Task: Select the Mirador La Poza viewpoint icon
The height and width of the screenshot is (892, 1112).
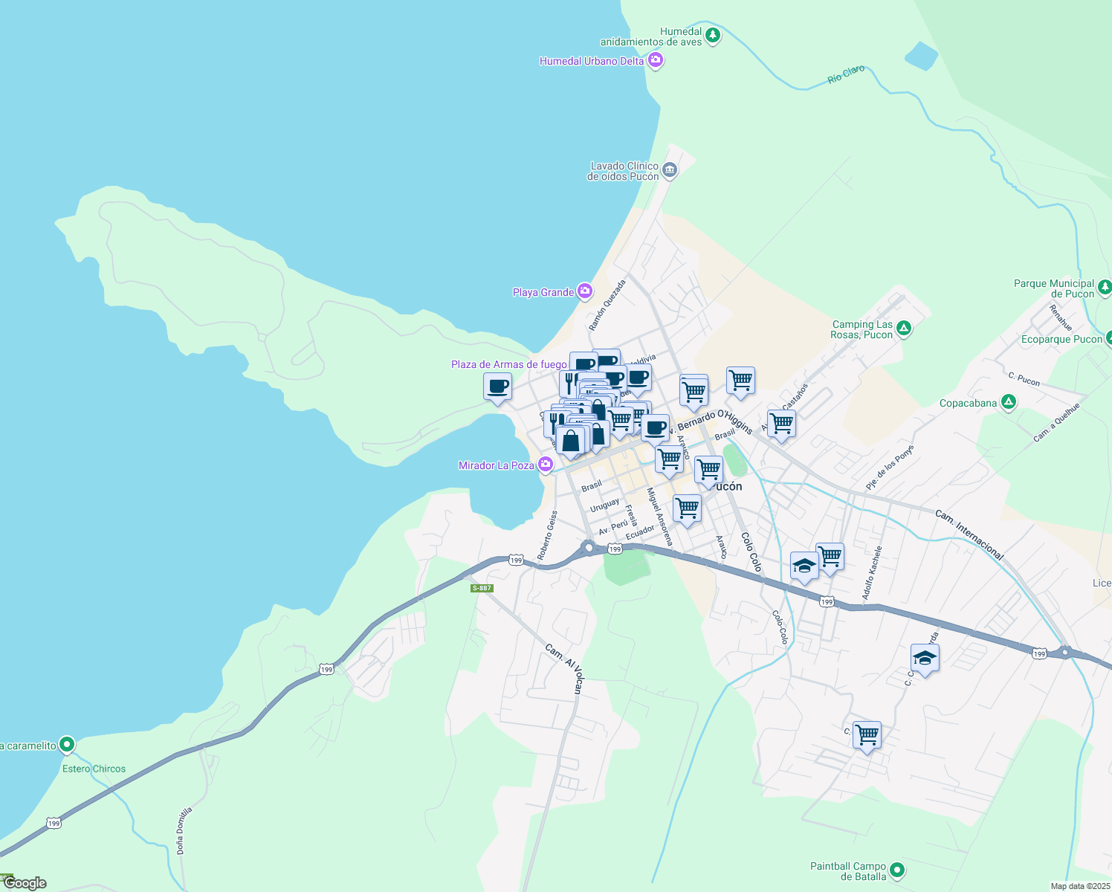Action: coord(545,463)
